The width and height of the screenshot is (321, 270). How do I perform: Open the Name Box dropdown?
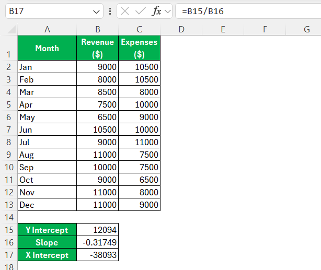[x=96, y=11]
